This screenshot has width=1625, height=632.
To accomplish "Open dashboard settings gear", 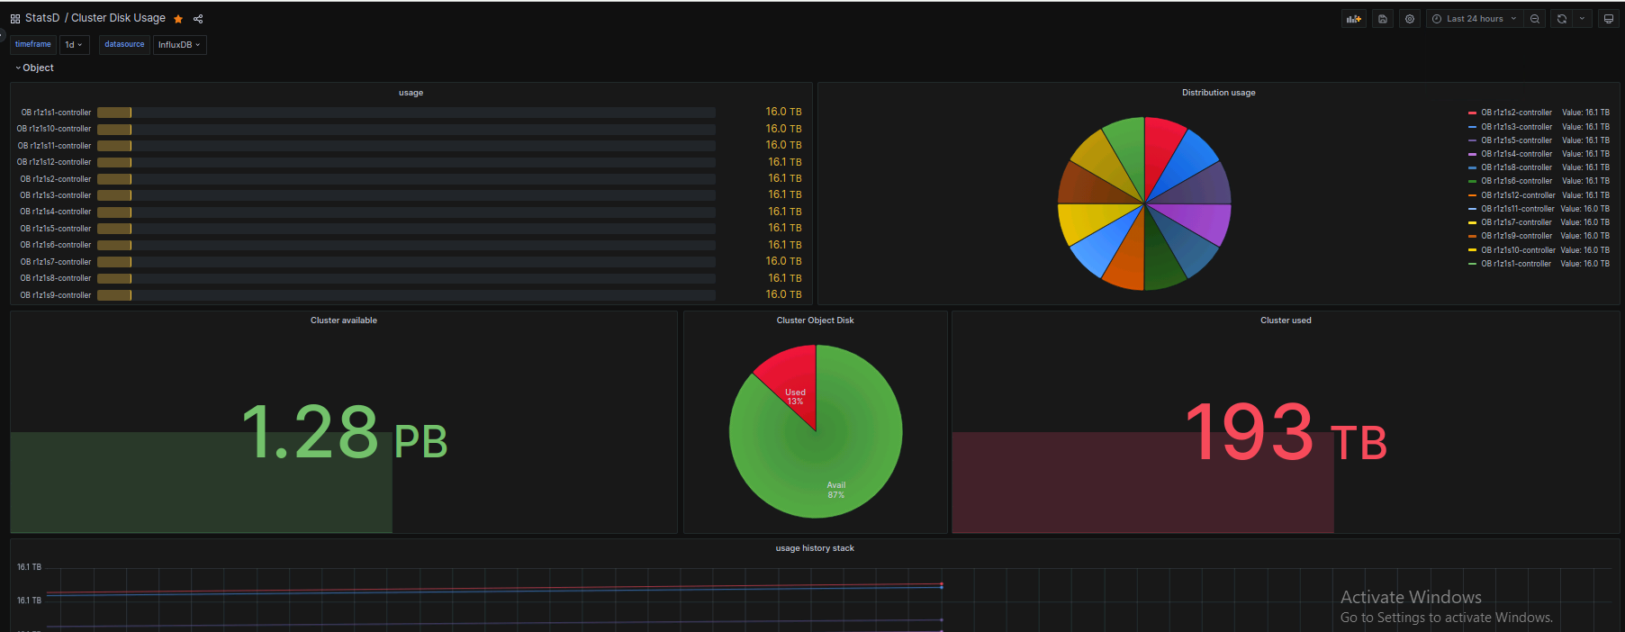I will tap(1410, 19).
